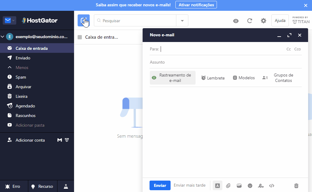The height and width of the screenshot is (192, 312).
Task: Tick the select all checkbox in inbox
Action: (x=80, y=37)
